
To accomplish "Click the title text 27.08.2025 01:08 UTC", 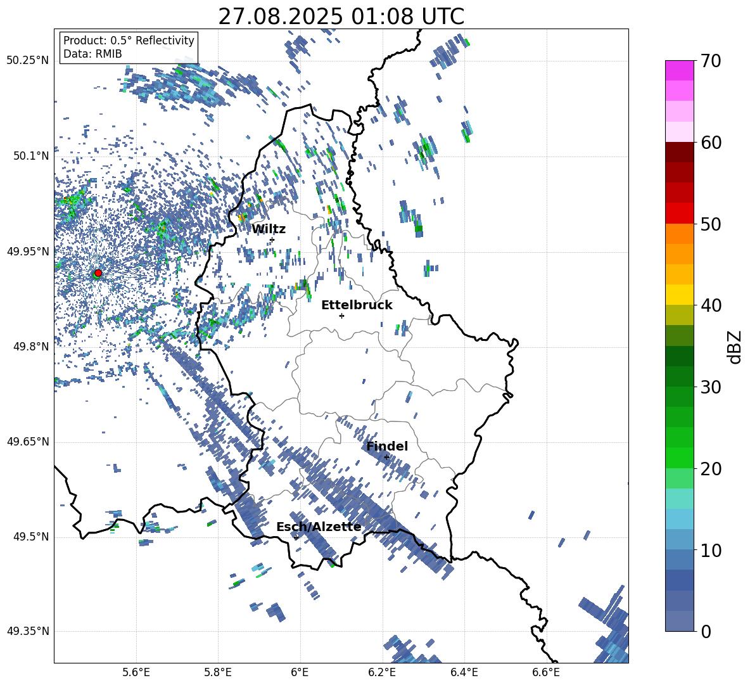I will pos(341,16).
